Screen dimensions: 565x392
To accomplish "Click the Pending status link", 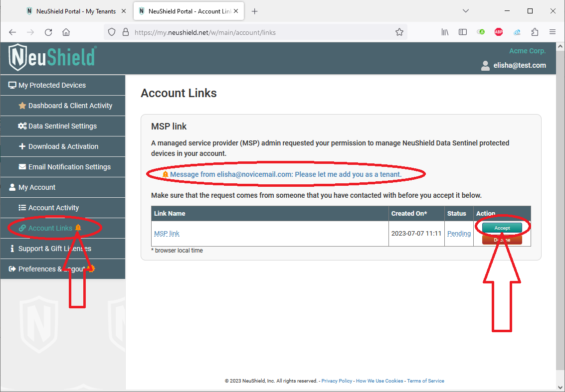I will 459,234.
